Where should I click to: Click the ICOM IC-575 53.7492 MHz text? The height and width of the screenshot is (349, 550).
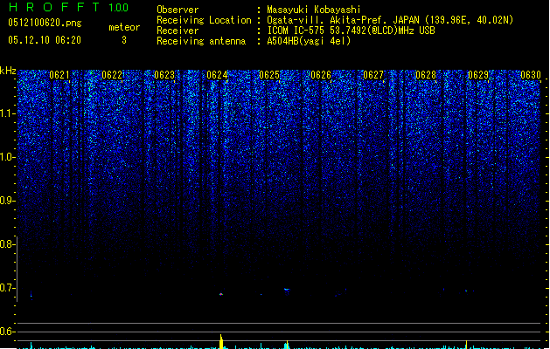pyautogui.click(x=351, y=31)
